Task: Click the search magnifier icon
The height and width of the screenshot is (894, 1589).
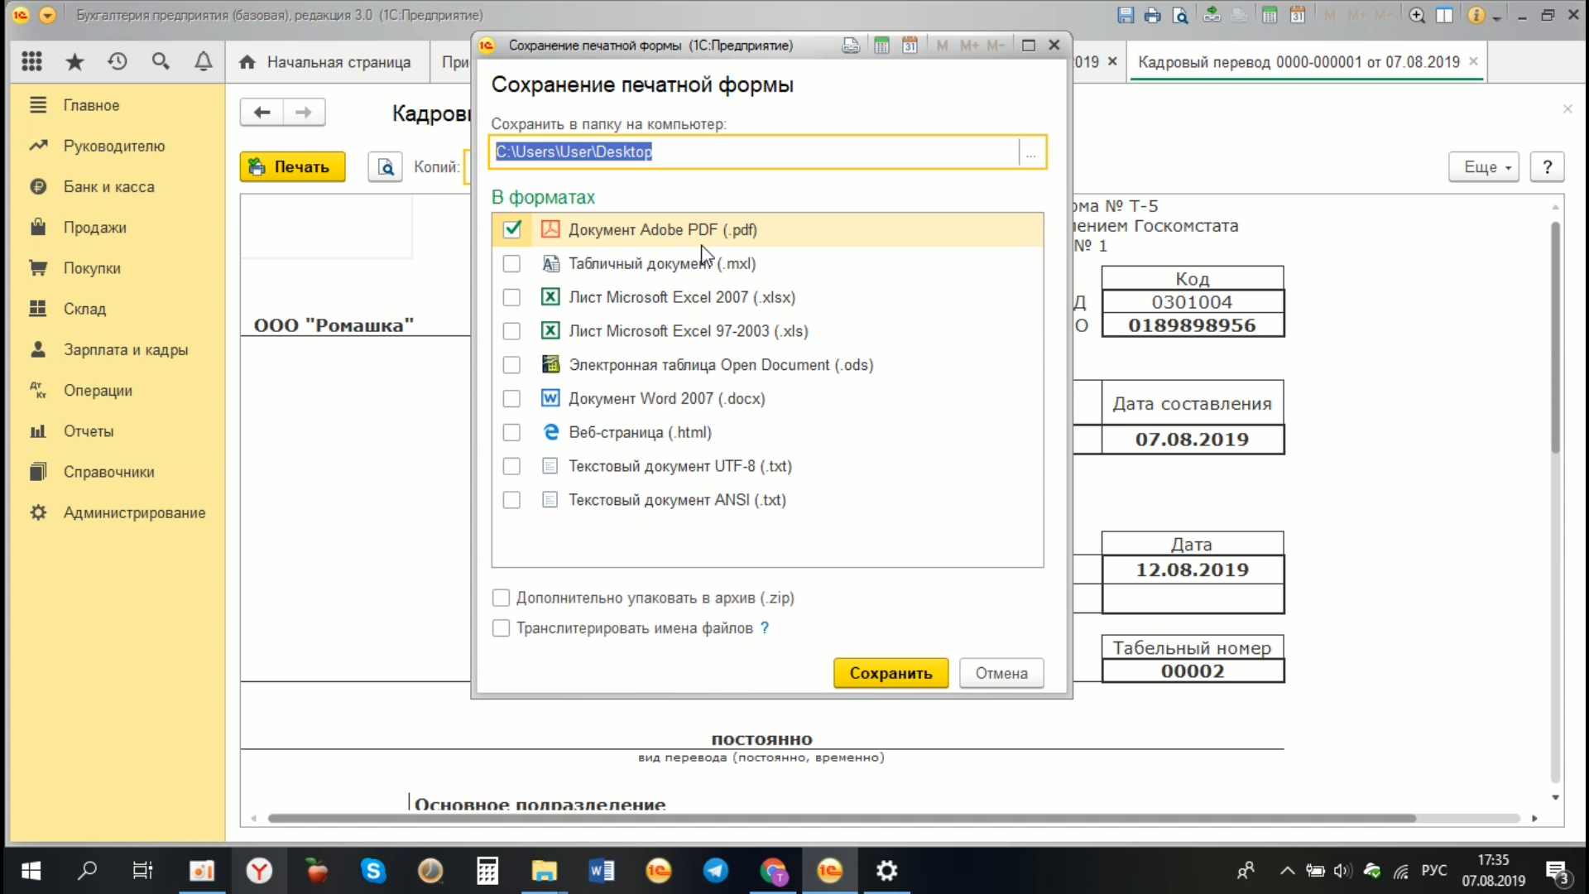Action: [x=161, y=61]
